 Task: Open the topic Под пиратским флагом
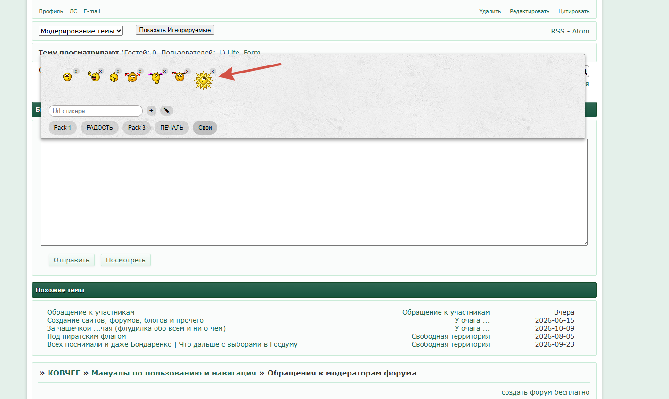click(x=87, y=336)
